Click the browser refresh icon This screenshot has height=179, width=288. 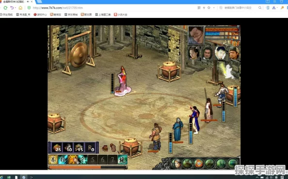[5, 8]
